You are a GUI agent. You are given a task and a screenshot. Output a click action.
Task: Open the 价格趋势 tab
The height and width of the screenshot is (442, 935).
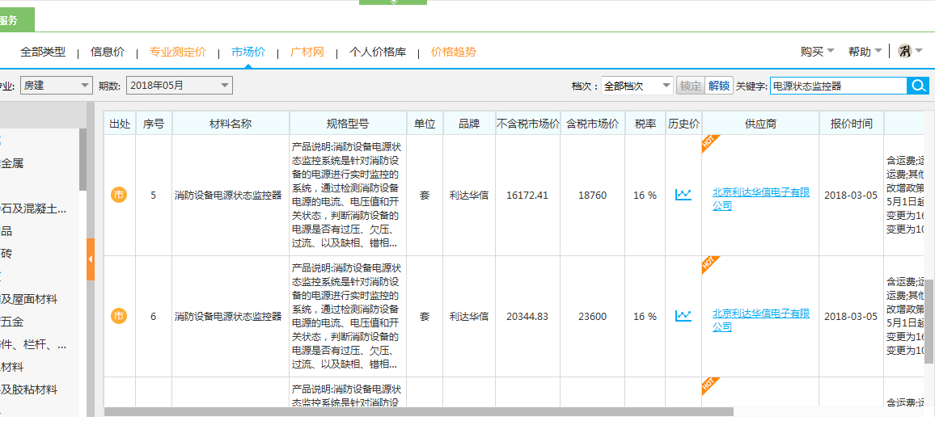pyautogui.click(x=454, y=52)
